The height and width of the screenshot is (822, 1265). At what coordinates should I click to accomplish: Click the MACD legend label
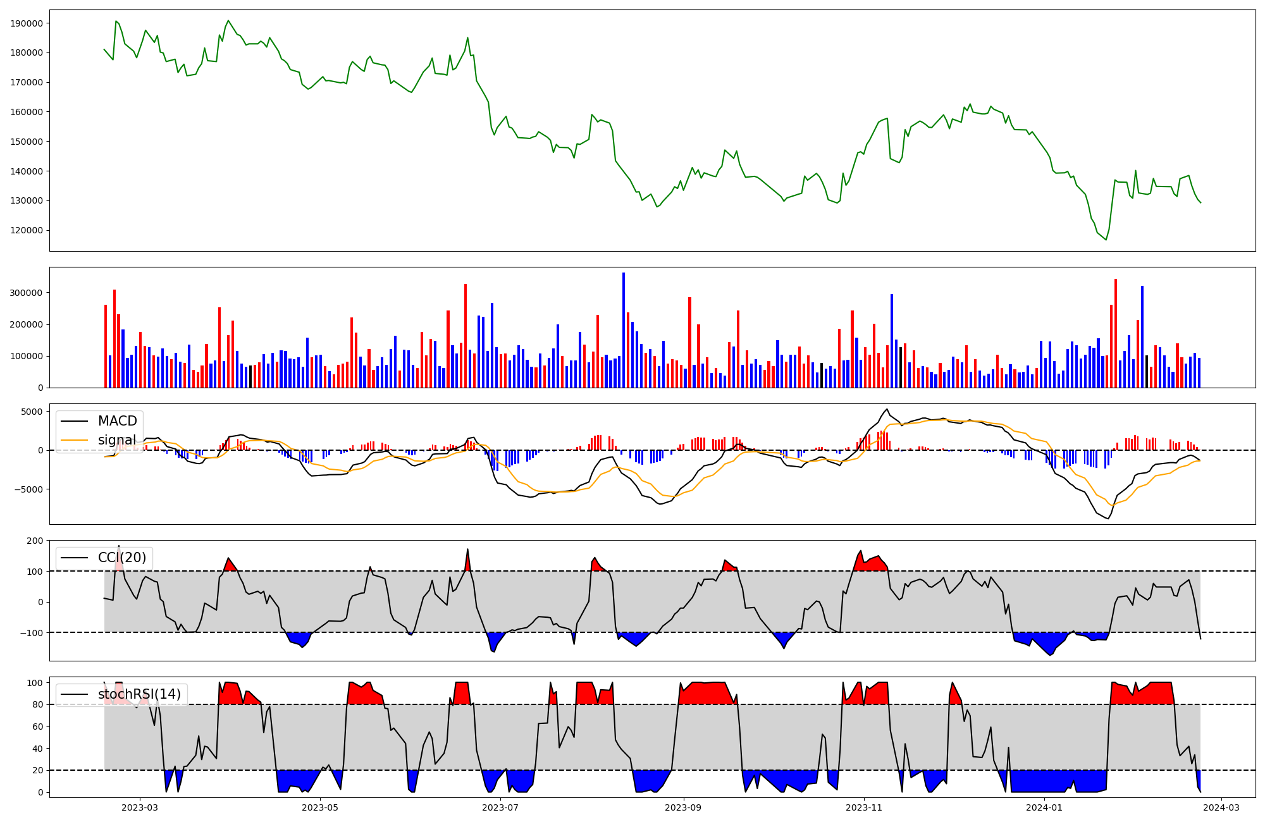pyautogui.click(x=117, y=421)
